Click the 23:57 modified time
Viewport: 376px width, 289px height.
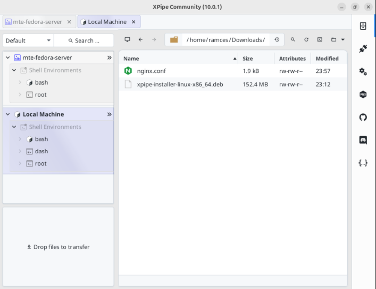323,71
